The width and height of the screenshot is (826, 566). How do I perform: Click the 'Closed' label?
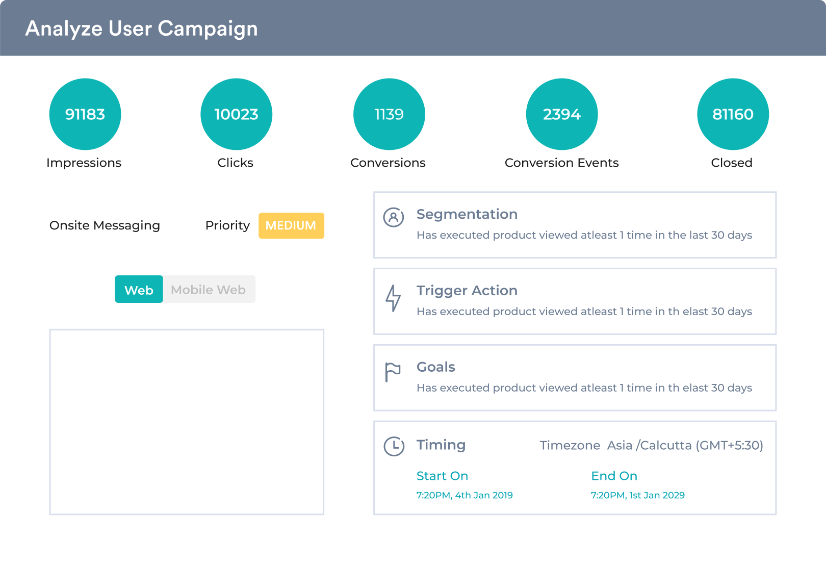(732, 163)
